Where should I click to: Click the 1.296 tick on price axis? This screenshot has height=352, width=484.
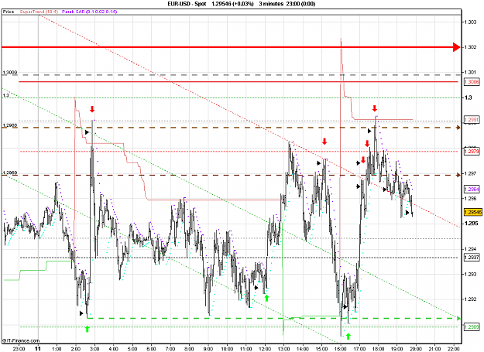470,199
